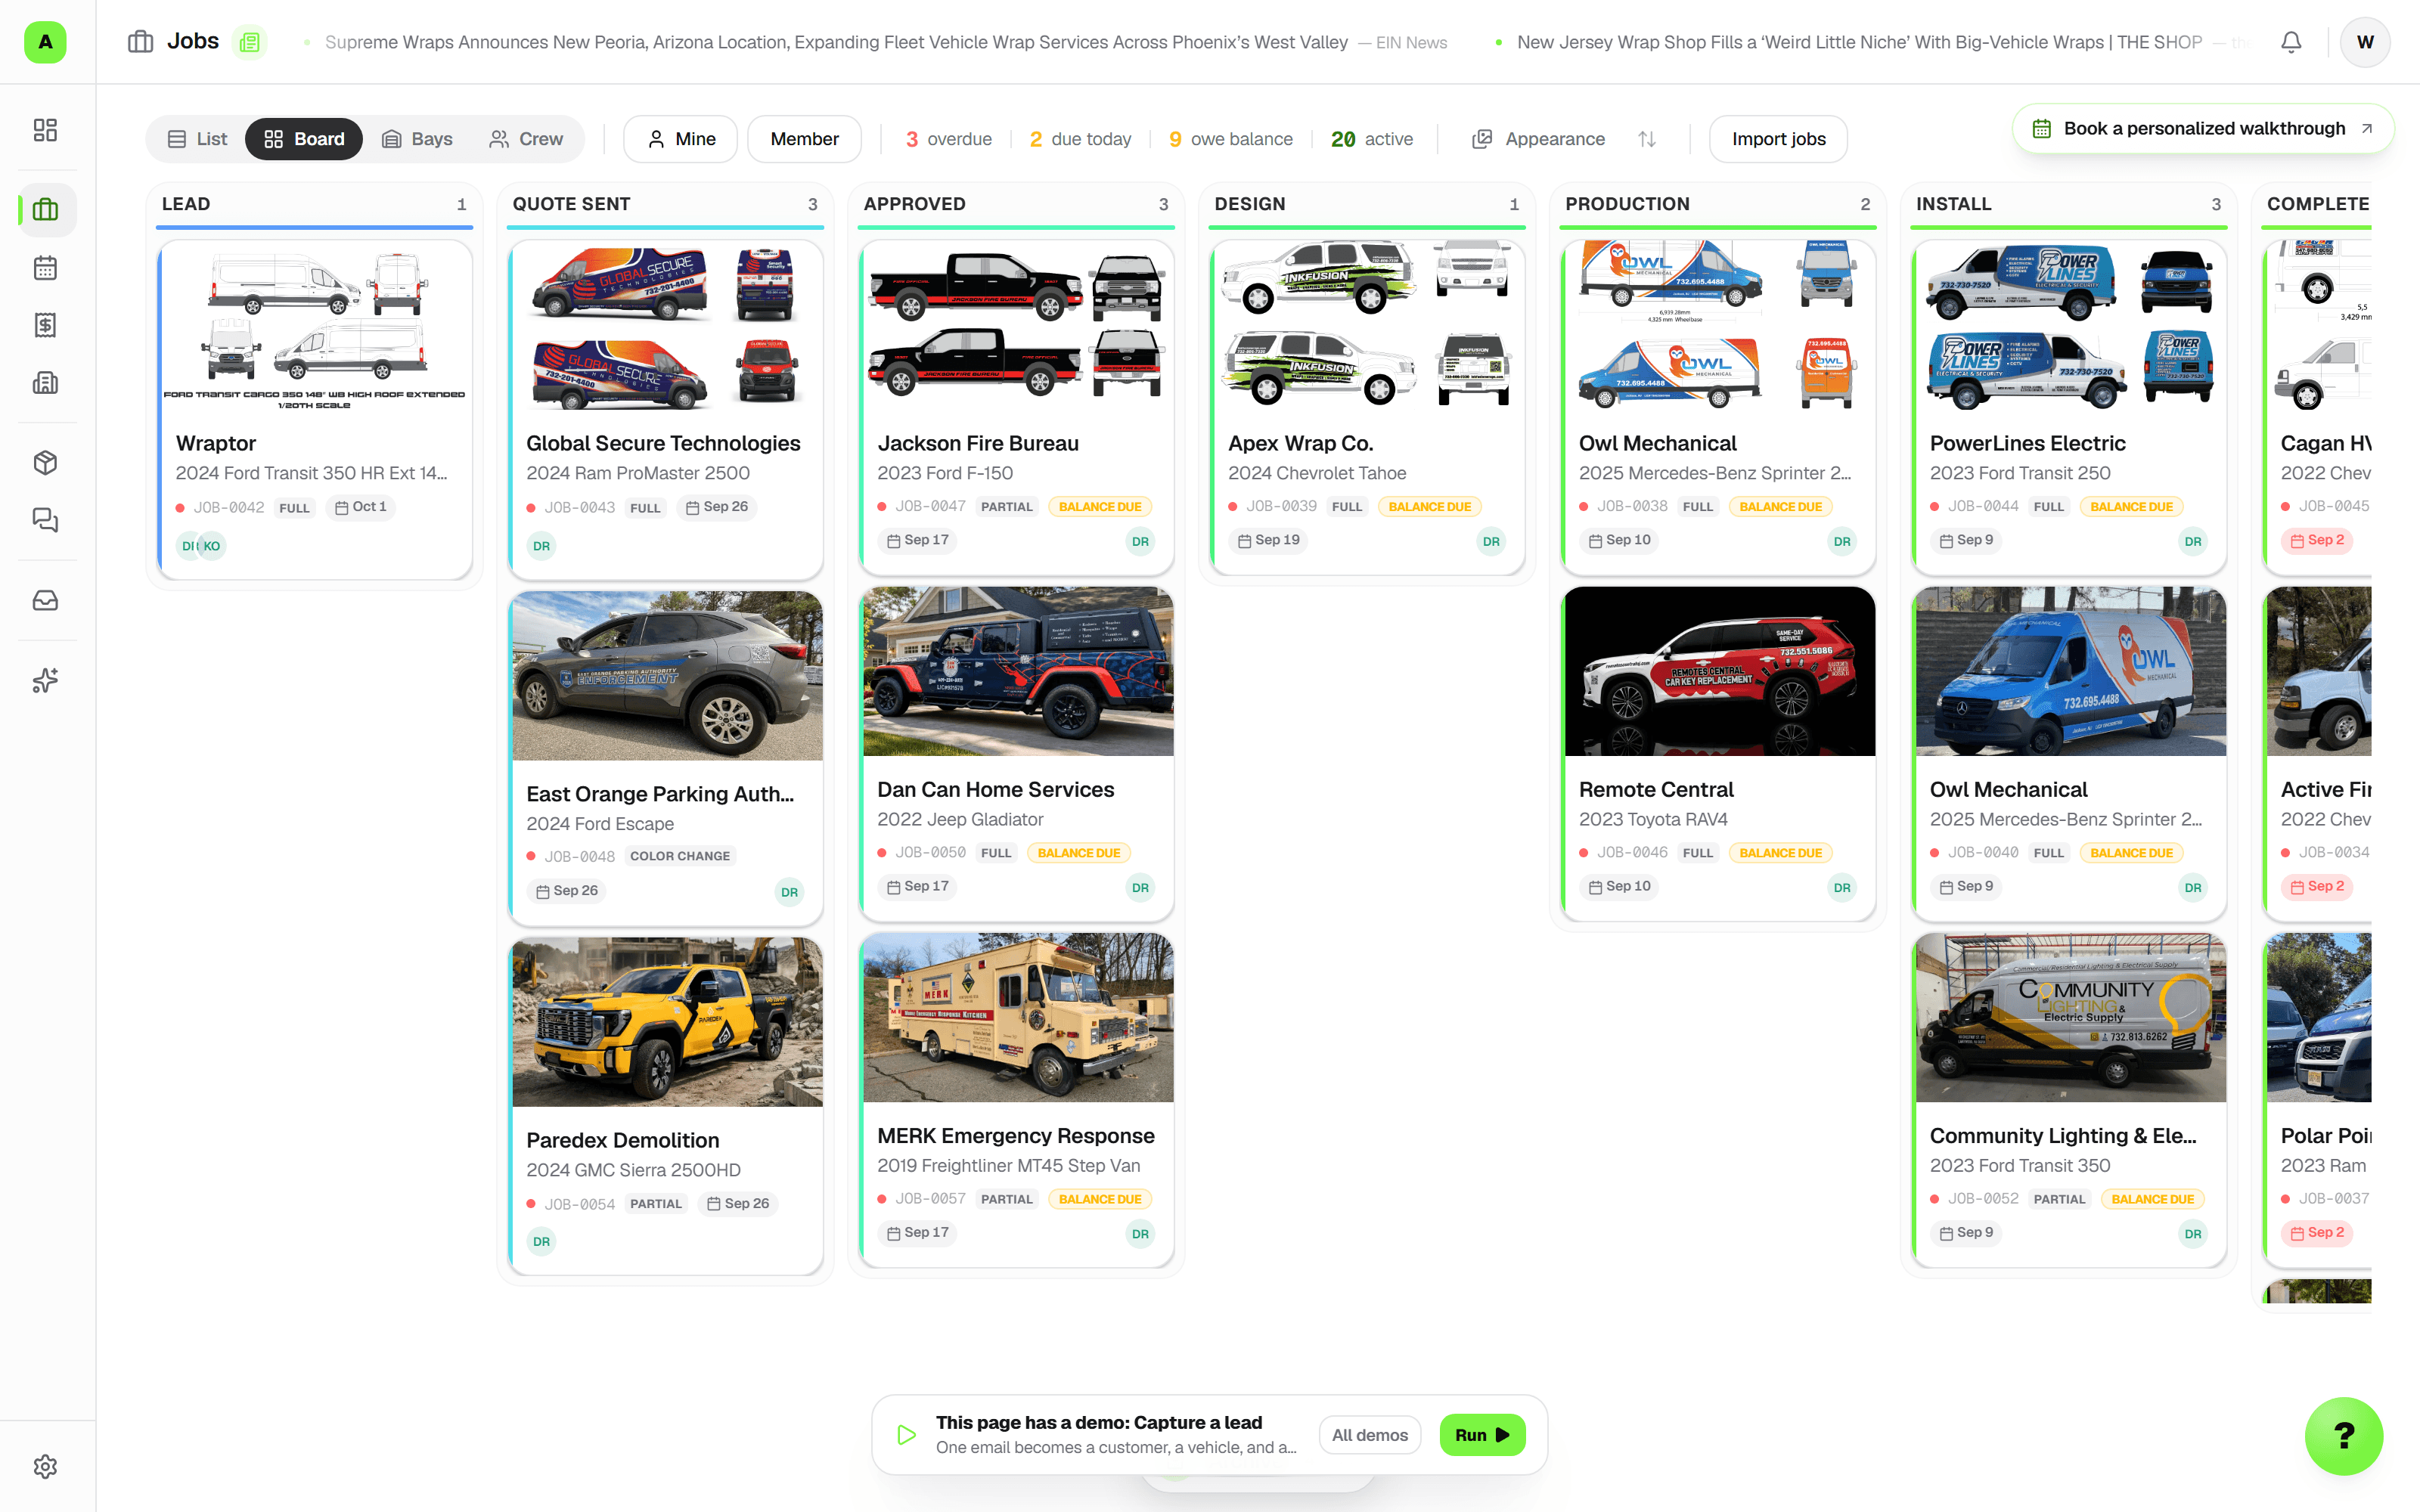Switch to Board view
This screenshot has width=2420, height=1512.
[304, 139]
